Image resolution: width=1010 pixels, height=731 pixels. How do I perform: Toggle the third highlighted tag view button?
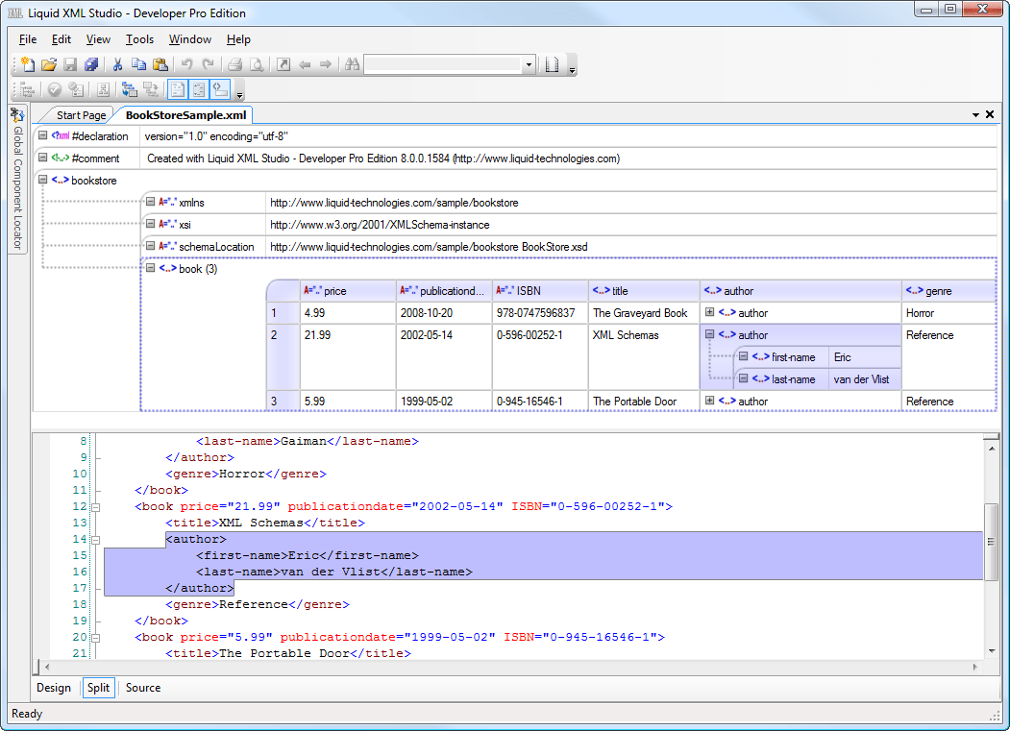tap(221, 89)
